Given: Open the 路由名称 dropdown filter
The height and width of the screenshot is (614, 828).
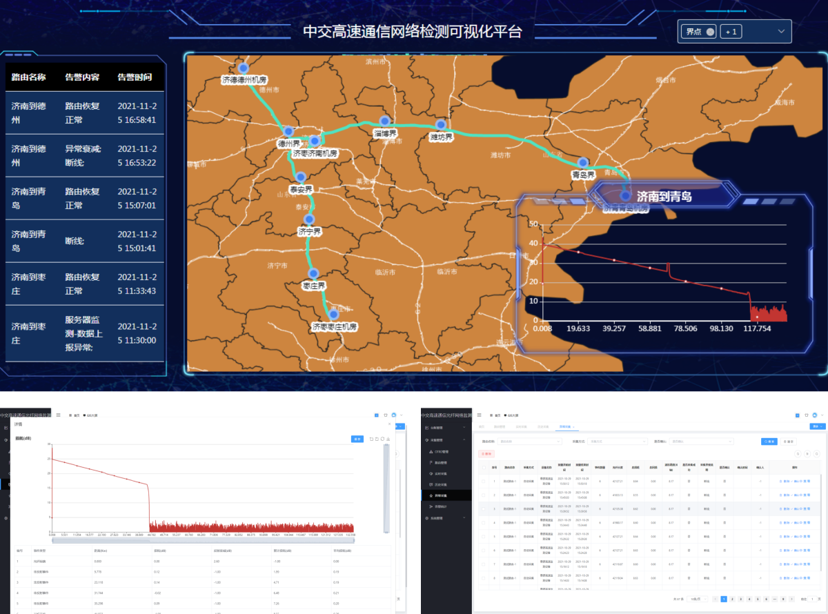Looking at the screenshot, I should 531,442.
